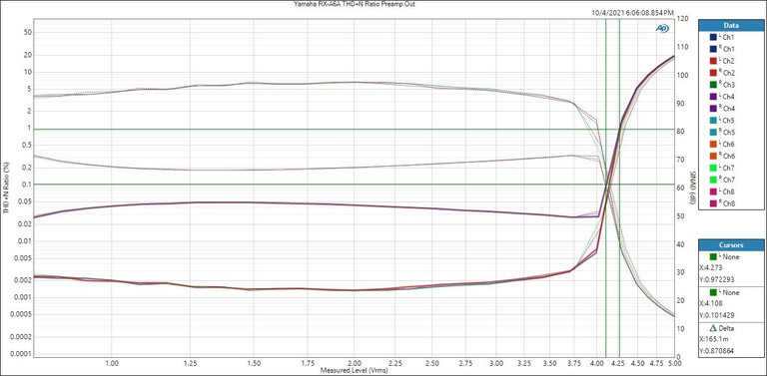
Task: Toggle the L Ch2 trace legend entry
Action: point(722,61)
